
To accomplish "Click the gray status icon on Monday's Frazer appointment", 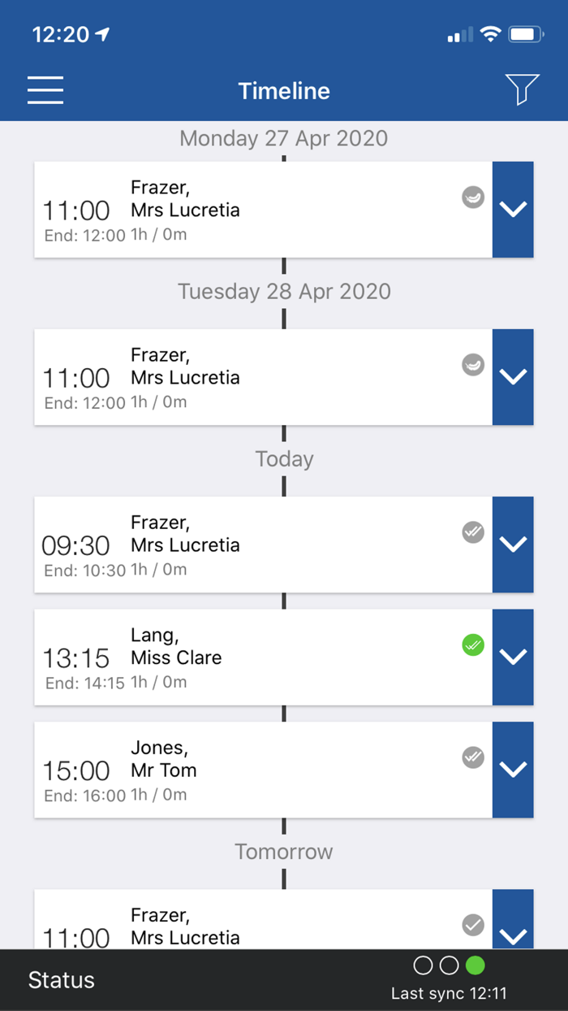I will point(472,197).
